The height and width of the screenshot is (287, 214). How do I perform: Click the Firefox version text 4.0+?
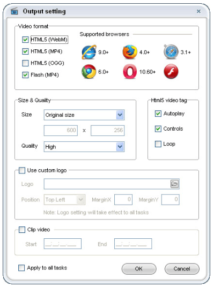click(144, 52)
